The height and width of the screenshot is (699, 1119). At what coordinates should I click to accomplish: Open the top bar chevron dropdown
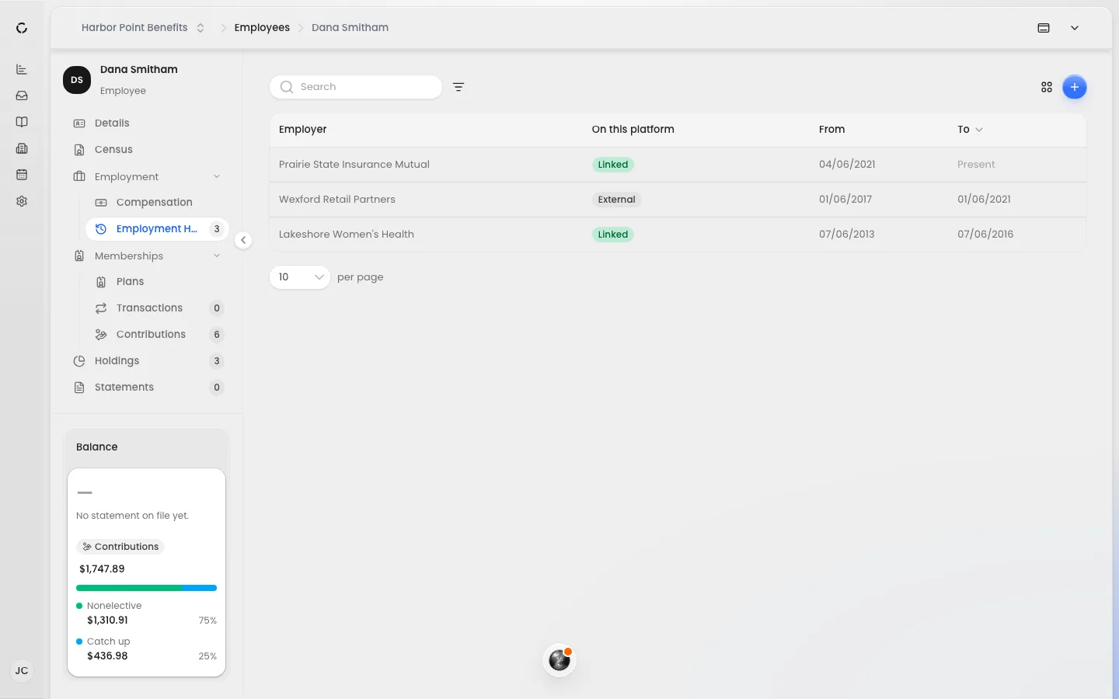(1075, 28)
